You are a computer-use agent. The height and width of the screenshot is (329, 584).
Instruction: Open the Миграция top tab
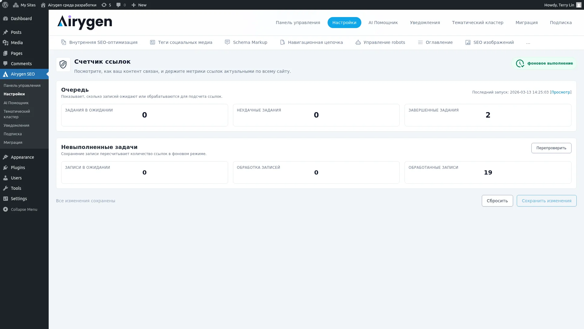click(x=527, y=23)
